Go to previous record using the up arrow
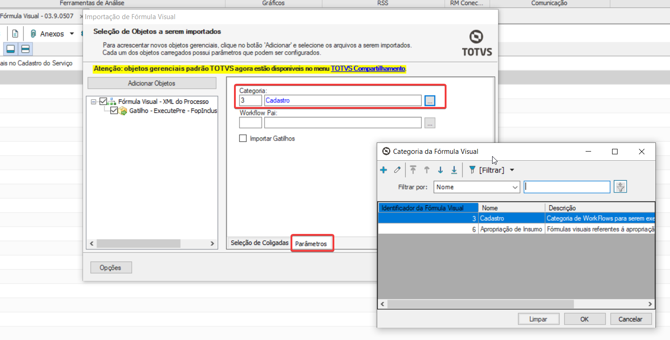670x340 pixels. (427, 170)
